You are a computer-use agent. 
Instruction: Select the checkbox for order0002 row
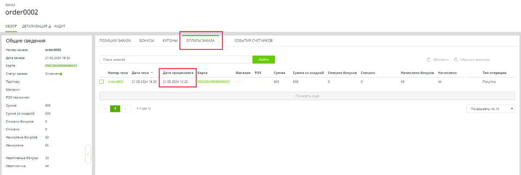pos(102,82)
